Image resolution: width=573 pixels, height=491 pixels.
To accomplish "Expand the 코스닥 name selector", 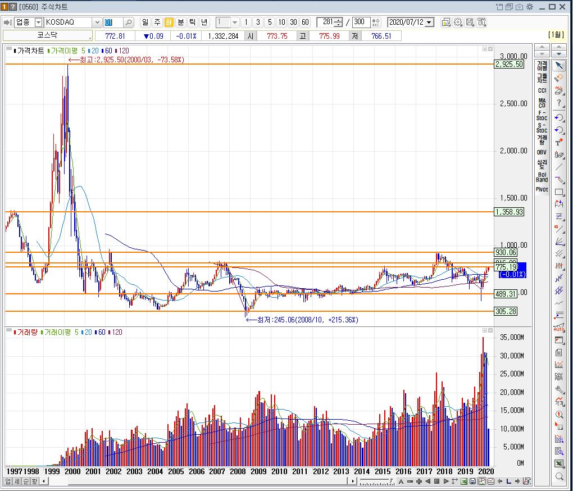I will (47, 35).
